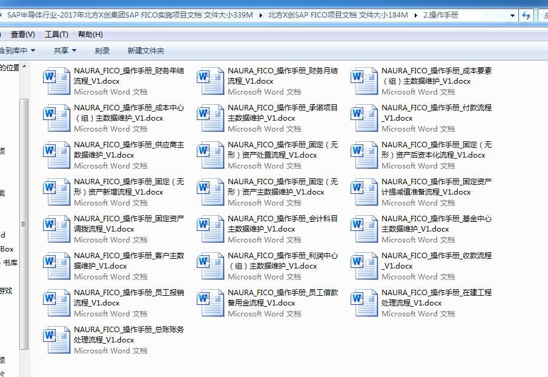Expand breadcrumb arrow before 2.操作手册
The height and width of the screenshot is (377, 548).
416,15
